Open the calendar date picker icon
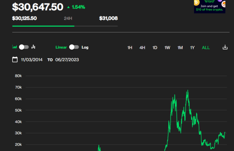The image size is (234, 151). click(x=15, y=59)
